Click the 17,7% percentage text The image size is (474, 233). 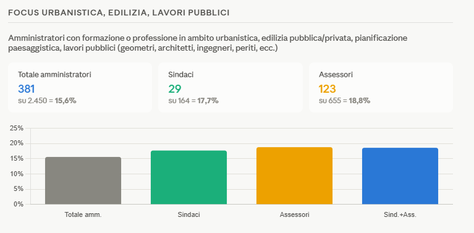click(x=208, y=101)
